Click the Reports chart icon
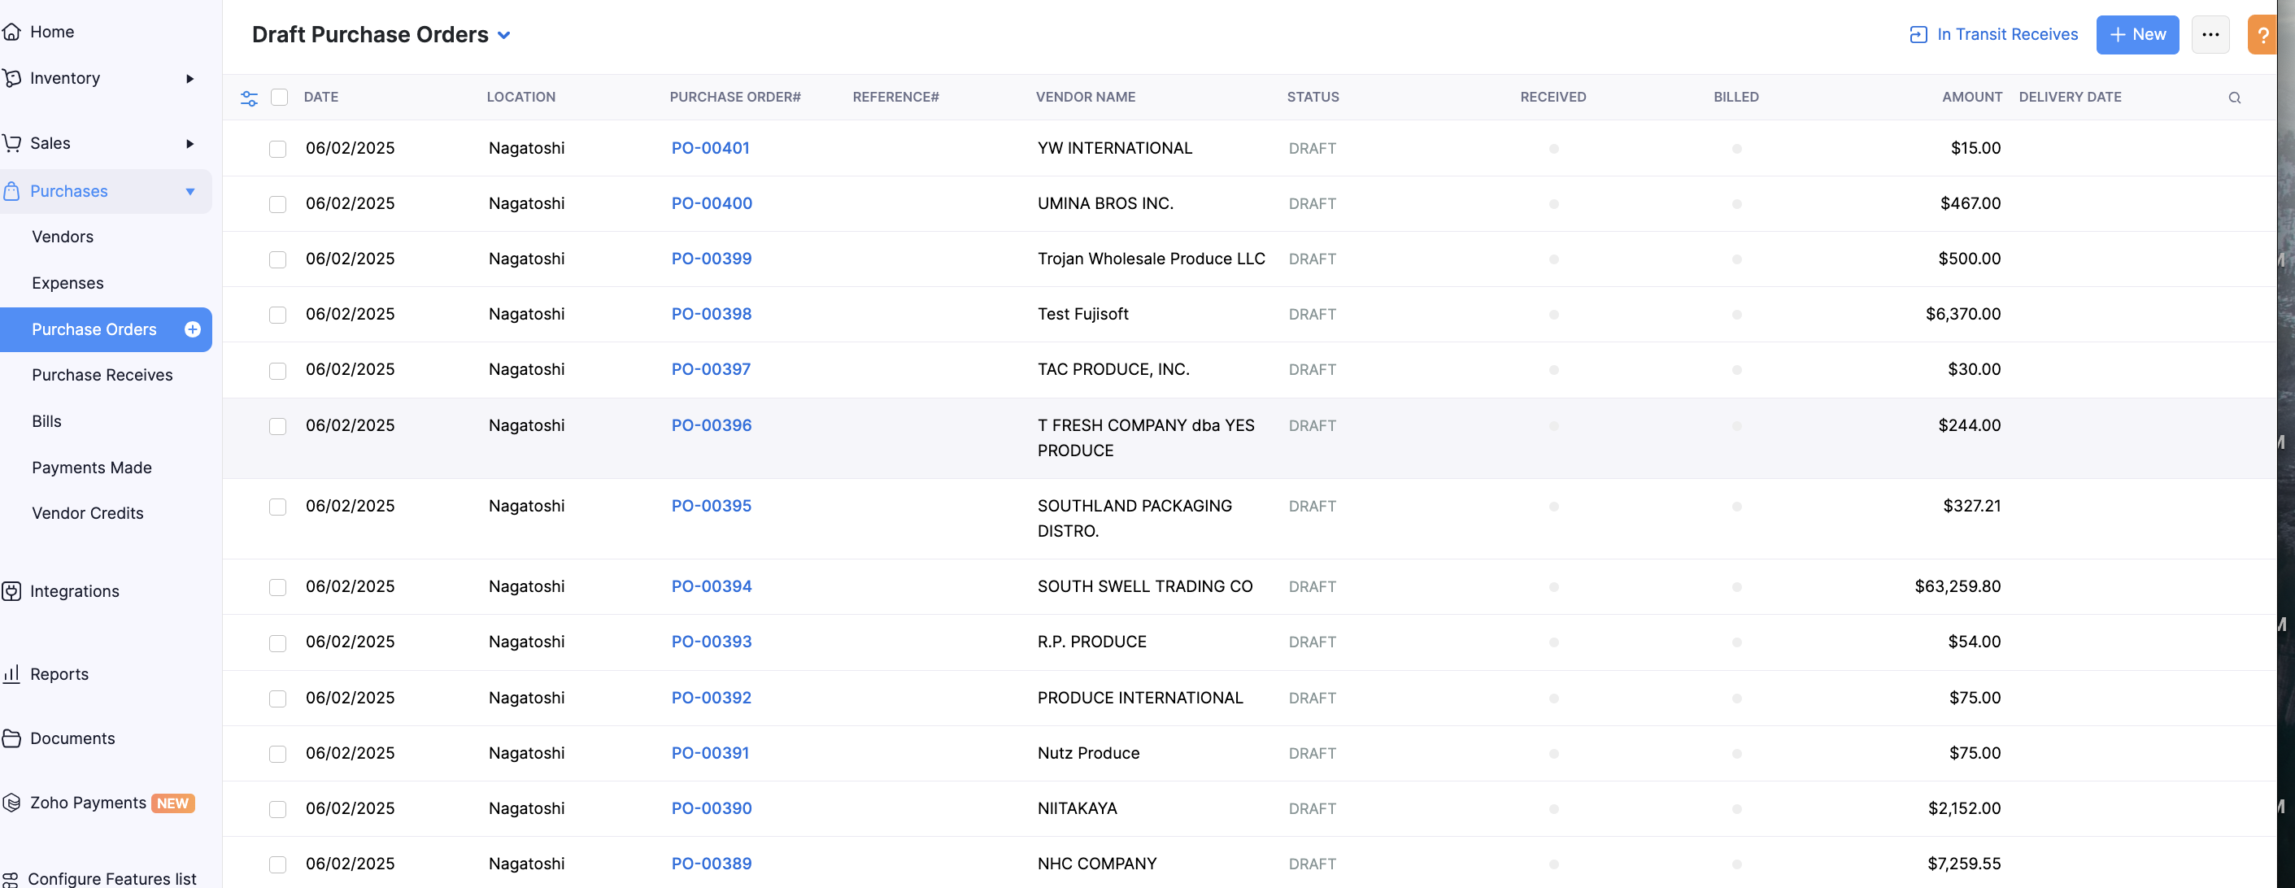The width and height of the screenshot is (2295, 888). tap(11, 674)
